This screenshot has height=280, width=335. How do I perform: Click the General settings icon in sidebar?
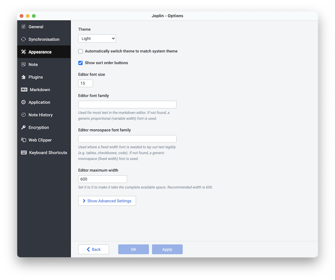[x=23, y=26]
